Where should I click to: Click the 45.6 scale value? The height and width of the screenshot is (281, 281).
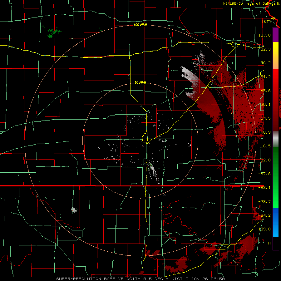tap(266, 91)
